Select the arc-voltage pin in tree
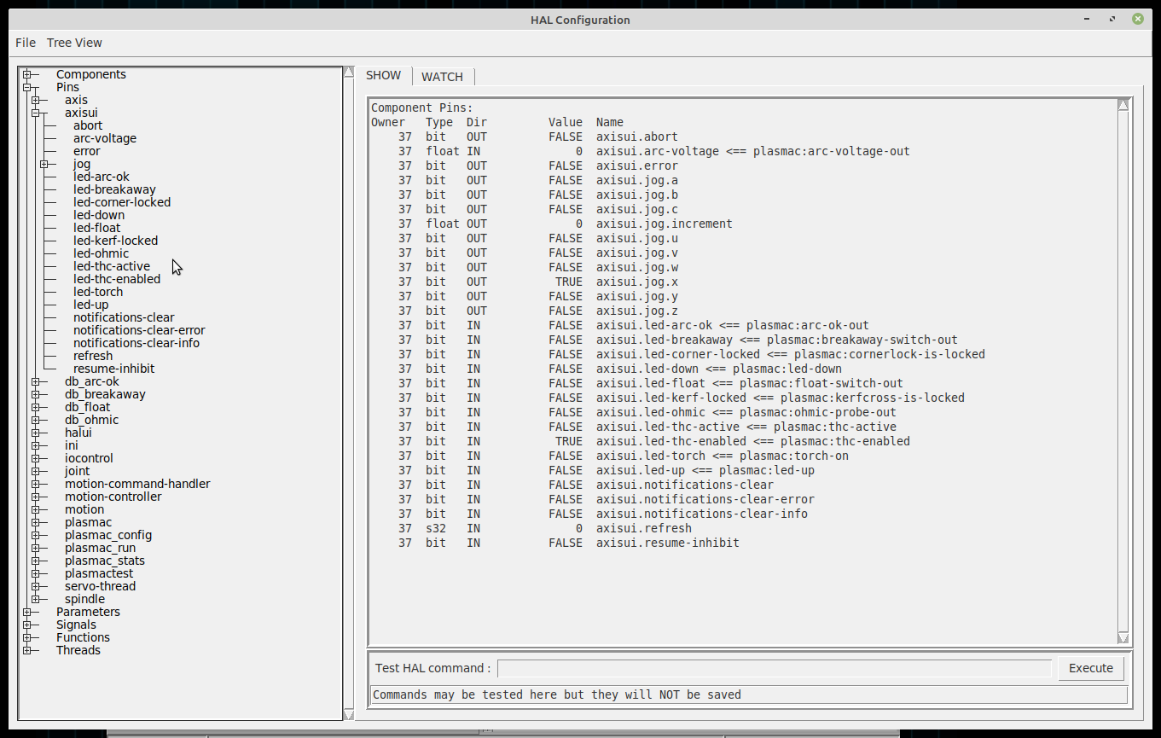Screen dimensions: 1161x738 pyautogui.click(x=105, y=138)
